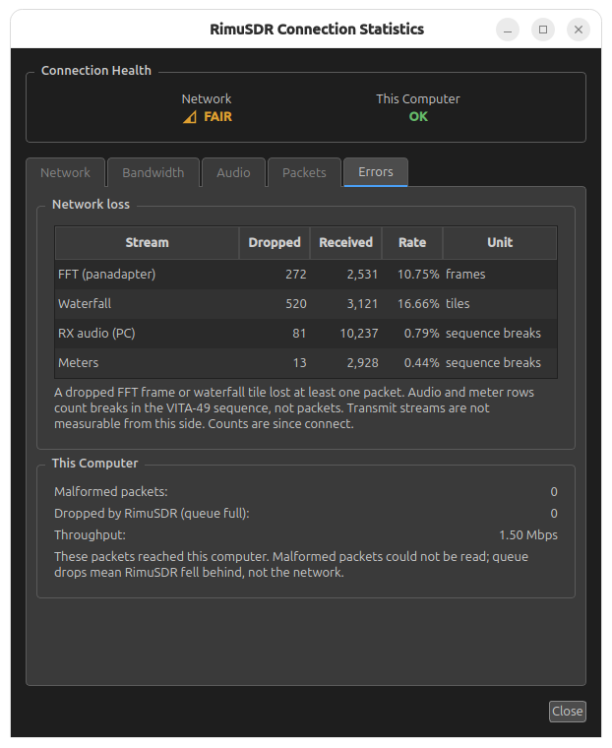Close the window using the title bar X
Screen dimensions: 612x748
[x=579, y=30]
